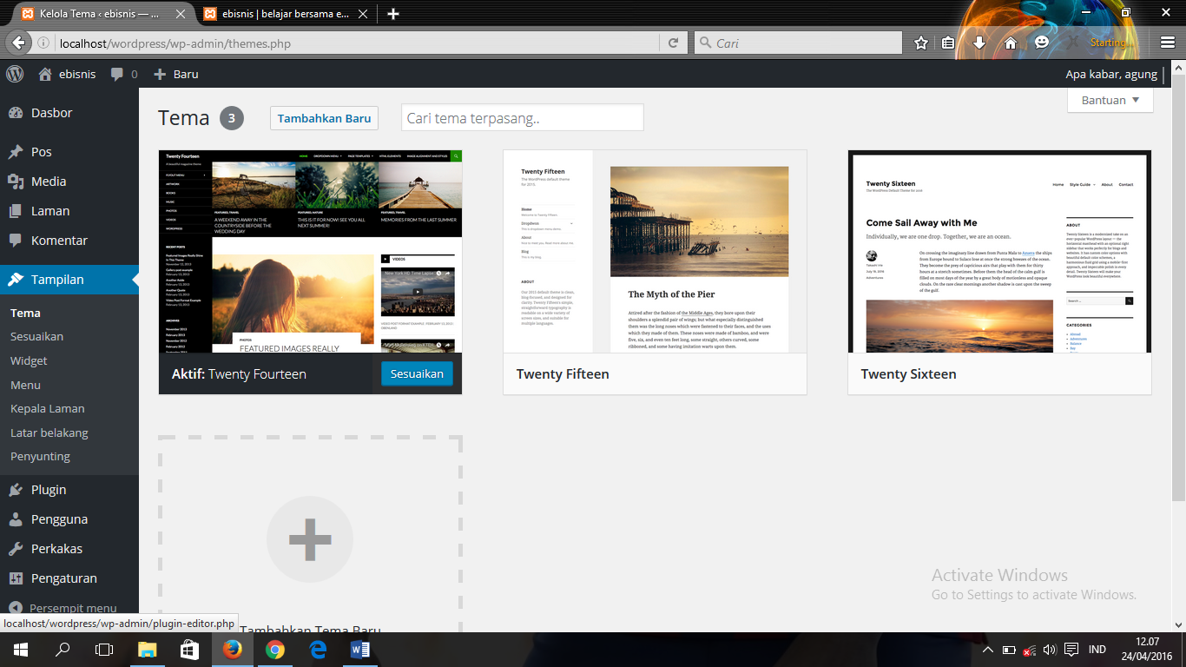Screen dimensions: 1186x667
Task: Click the browser address bar URL
Action: coord(175,43)
